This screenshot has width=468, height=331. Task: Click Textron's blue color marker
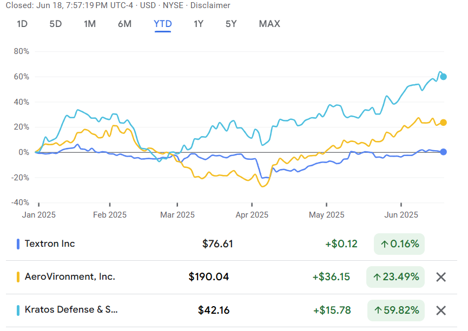point(18,244)
